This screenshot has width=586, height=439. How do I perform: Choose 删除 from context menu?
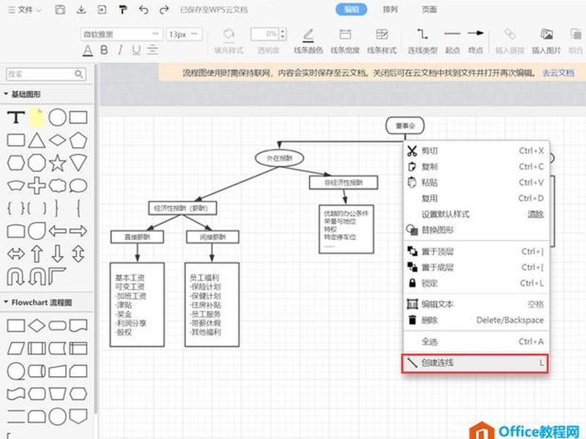click(x=475, y=320)
